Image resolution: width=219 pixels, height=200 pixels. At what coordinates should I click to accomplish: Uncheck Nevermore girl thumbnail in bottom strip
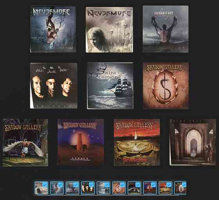(x=45, y=184)
